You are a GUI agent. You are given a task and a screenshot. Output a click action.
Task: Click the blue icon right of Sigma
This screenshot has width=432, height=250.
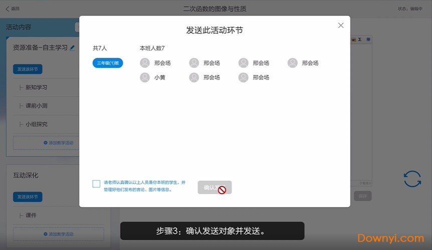[x=368, y=39]
